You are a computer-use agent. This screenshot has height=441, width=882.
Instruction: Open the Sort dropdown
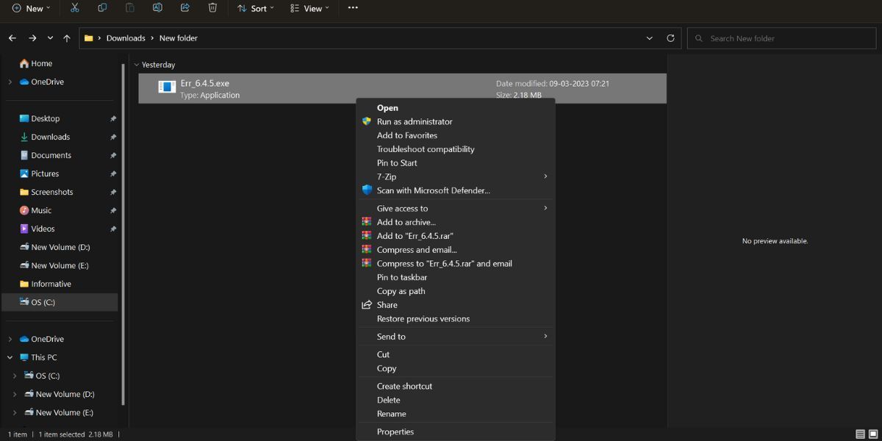256,8
